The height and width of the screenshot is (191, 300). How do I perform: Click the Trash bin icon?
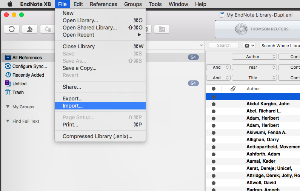click(8, 92)
